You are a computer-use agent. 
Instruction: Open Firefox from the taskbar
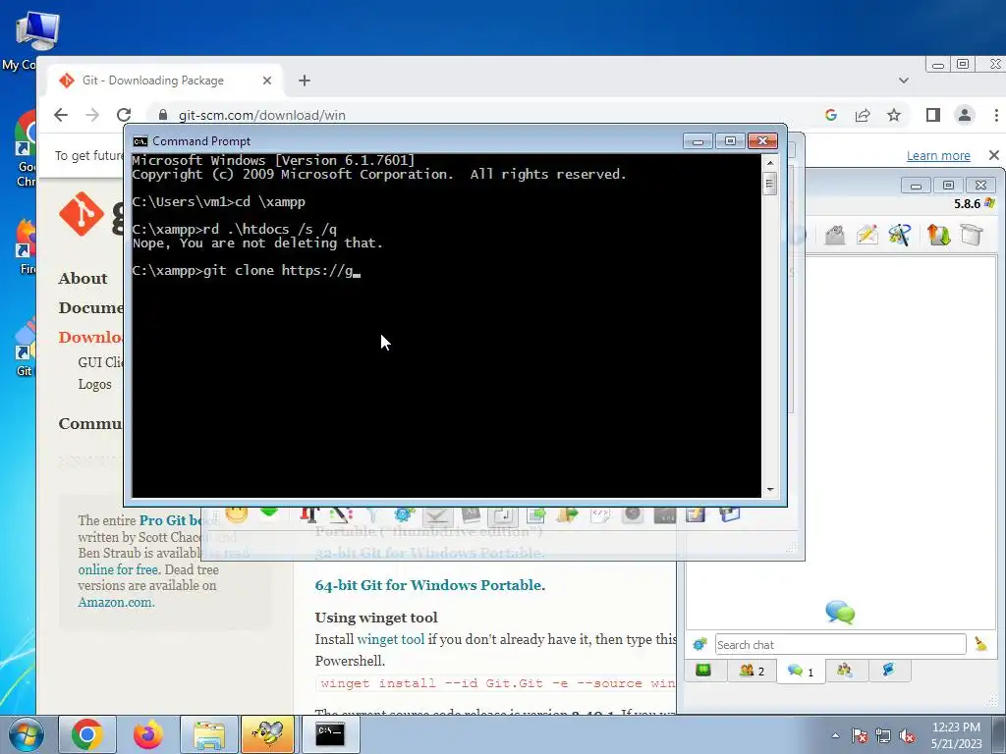point(148,734)
